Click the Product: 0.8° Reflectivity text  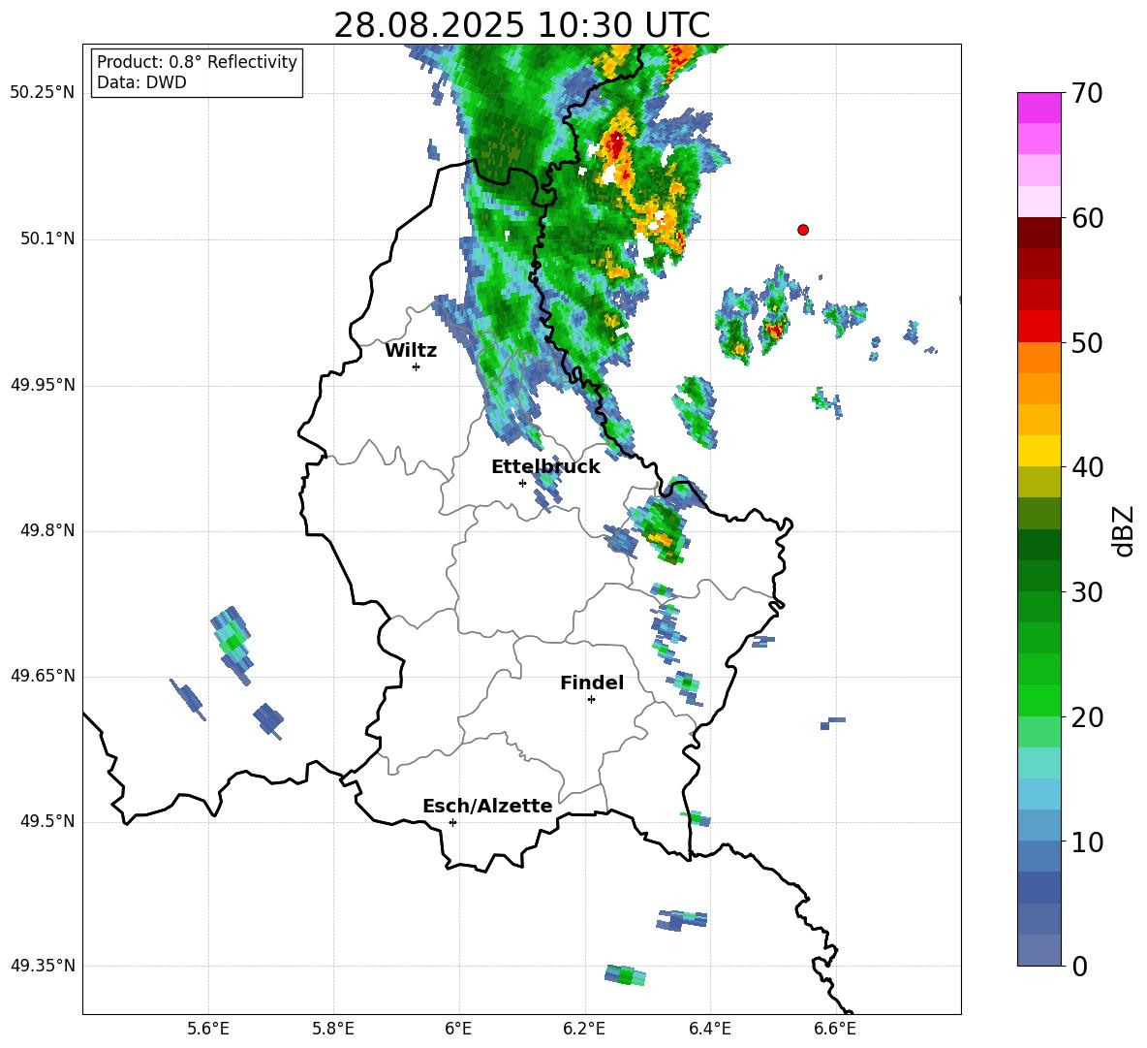click(197, 62)
